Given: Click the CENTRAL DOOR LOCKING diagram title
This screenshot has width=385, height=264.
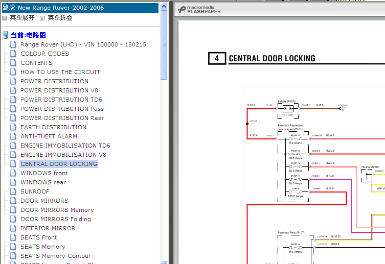Looking at the screenshot, I should click(x=272, y=58).
